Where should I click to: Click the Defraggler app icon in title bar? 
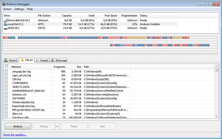(4, 4)
